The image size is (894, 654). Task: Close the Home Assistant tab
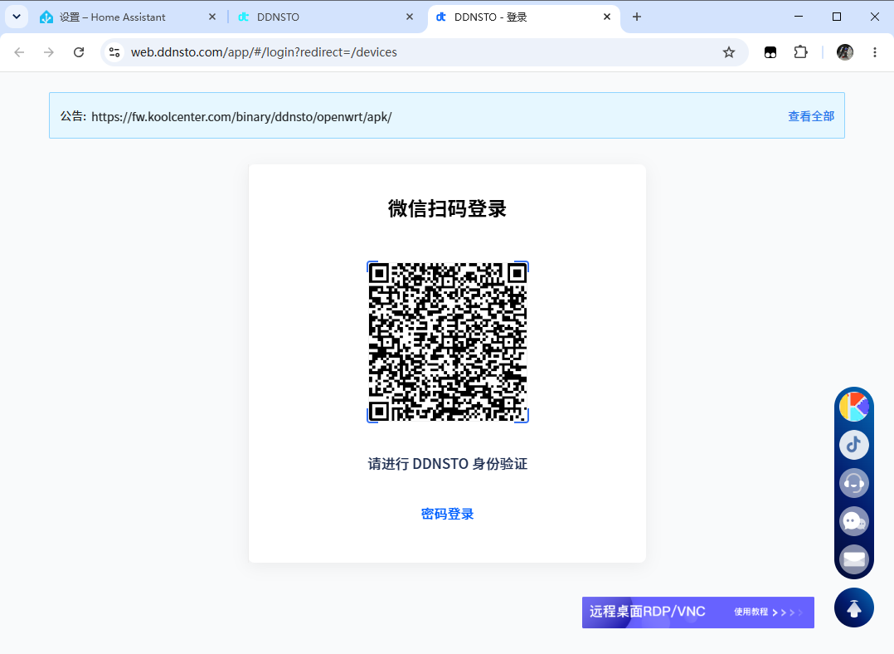tap(212, 17)
